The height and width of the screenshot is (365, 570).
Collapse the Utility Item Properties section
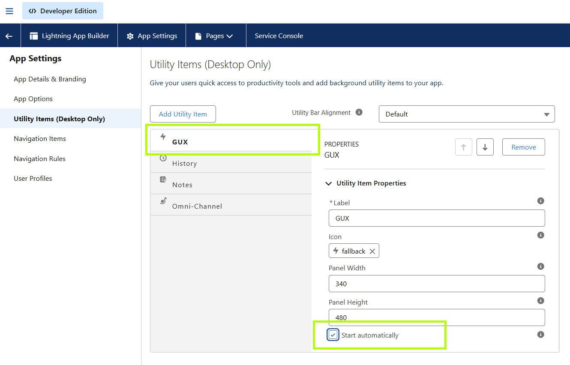coord(329,183)
